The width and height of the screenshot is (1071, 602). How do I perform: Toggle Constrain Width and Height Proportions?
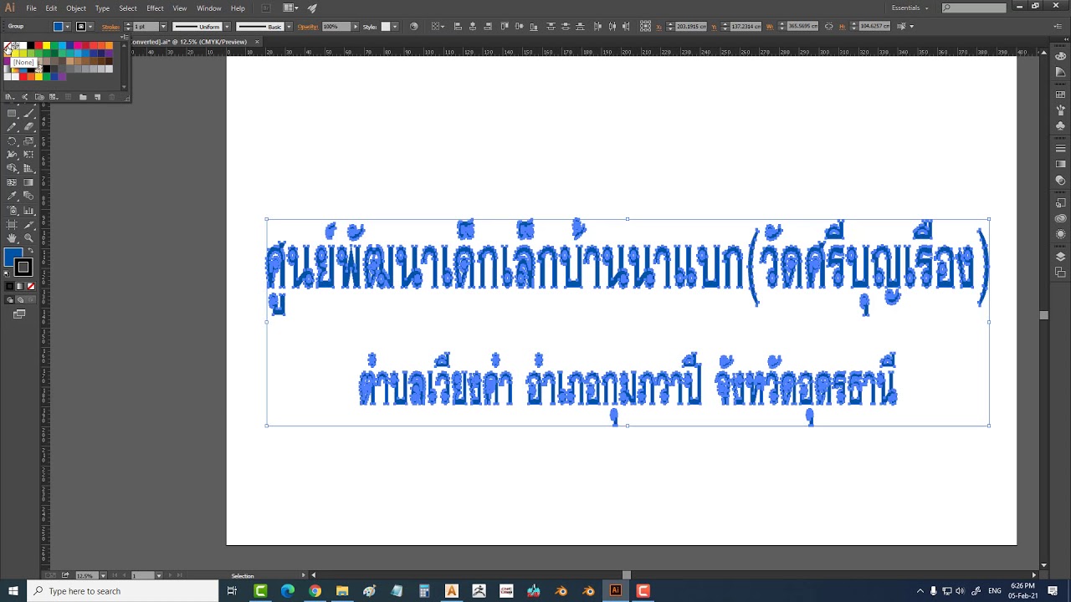pos(828,26)
